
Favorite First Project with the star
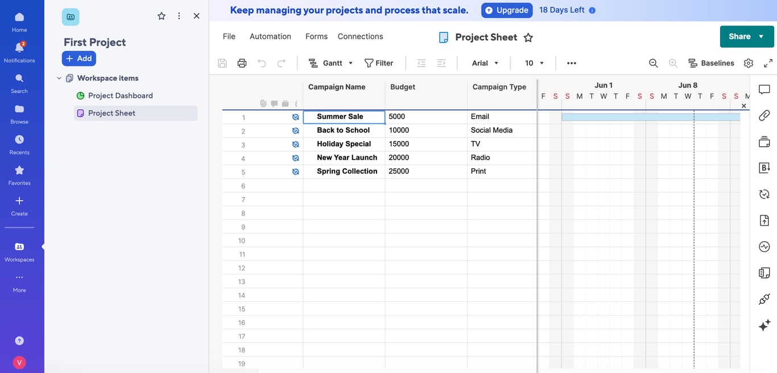pos(161,16)
